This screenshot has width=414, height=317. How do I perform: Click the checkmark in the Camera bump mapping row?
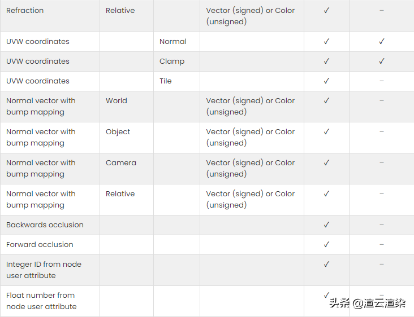pyautogui.click(x=326, y=162)
